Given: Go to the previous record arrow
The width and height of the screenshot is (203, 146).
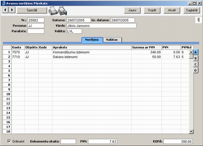Looking at the screenshot, I should pyautogui.click(x=5, y=10).
